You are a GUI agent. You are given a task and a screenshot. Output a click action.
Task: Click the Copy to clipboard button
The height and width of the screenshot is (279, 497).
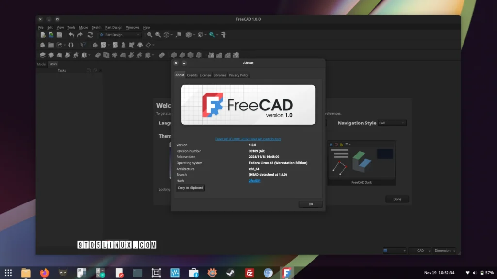tap(190, 188)
